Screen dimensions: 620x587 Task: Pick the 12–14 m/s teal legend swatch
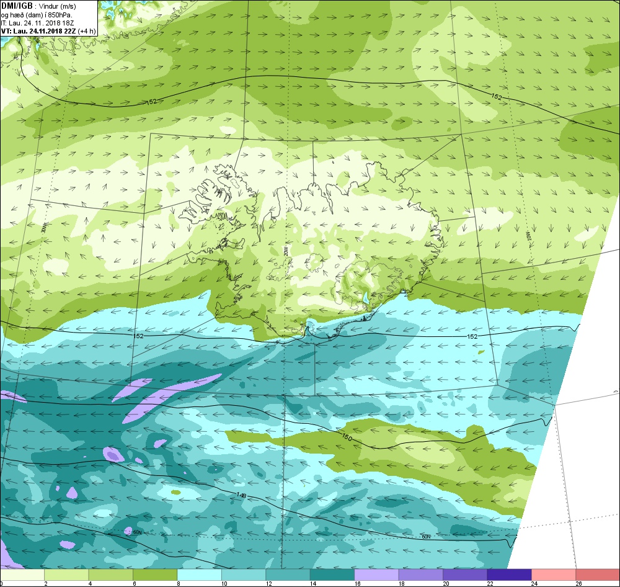pyautogui.click(x=288, y=575)
